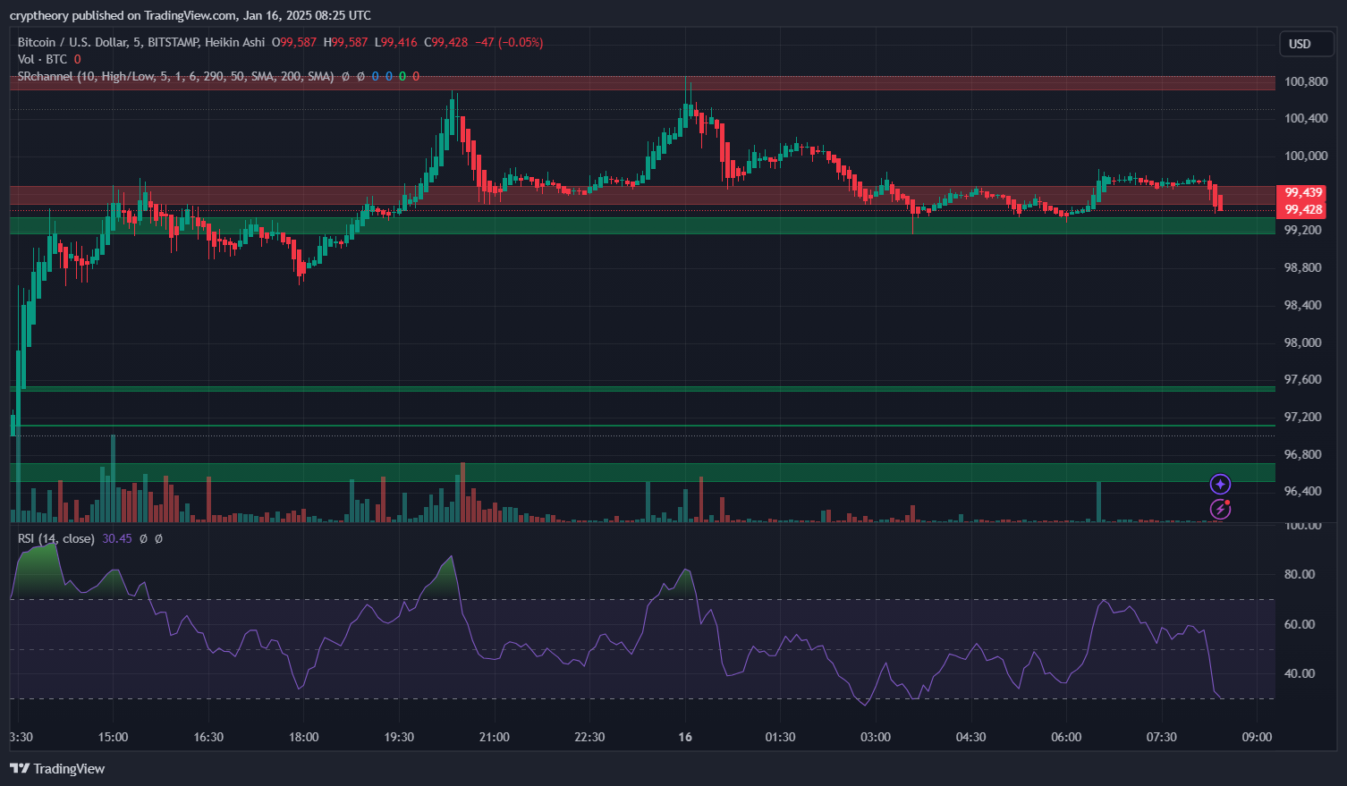Image resolution: width=1347 pixels, height=786 pixels.
Task: Click the 15:00 time axis label
Action: (113, 737)
